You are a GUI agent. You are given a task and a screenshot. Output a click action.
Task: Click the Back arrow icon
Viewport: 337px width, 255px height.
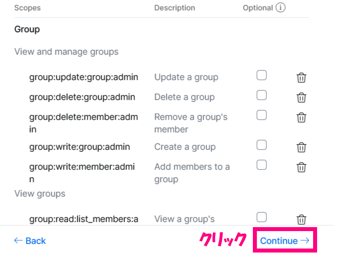tap(18, 241)
